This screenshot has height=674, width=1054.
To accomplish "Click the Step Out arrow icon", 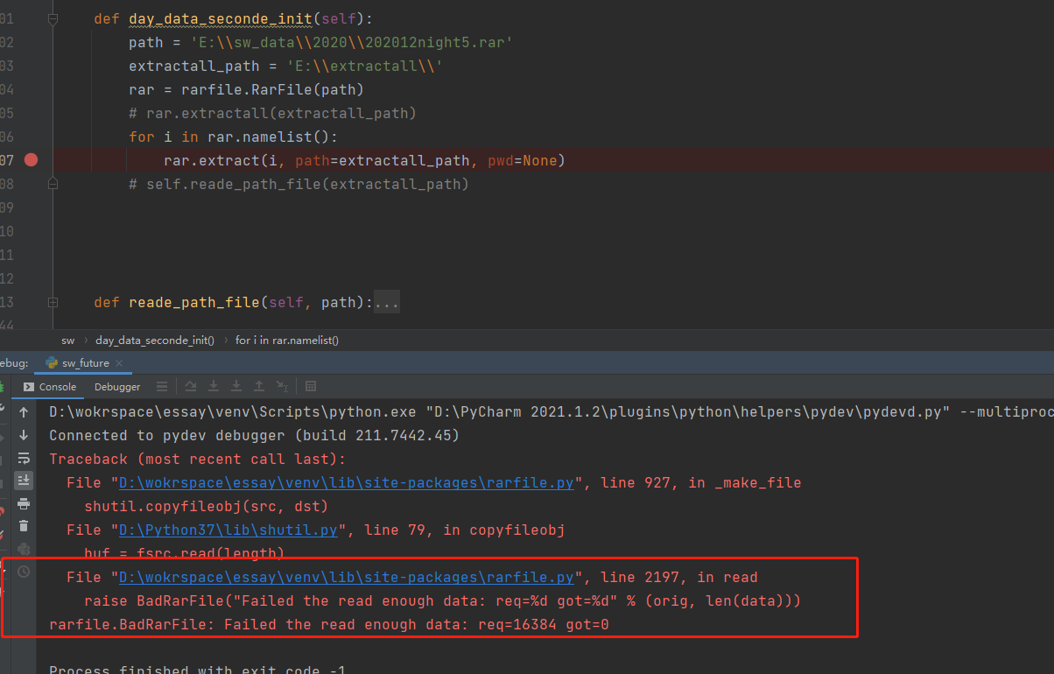I will pyautogui.click(x=259, y=386).
